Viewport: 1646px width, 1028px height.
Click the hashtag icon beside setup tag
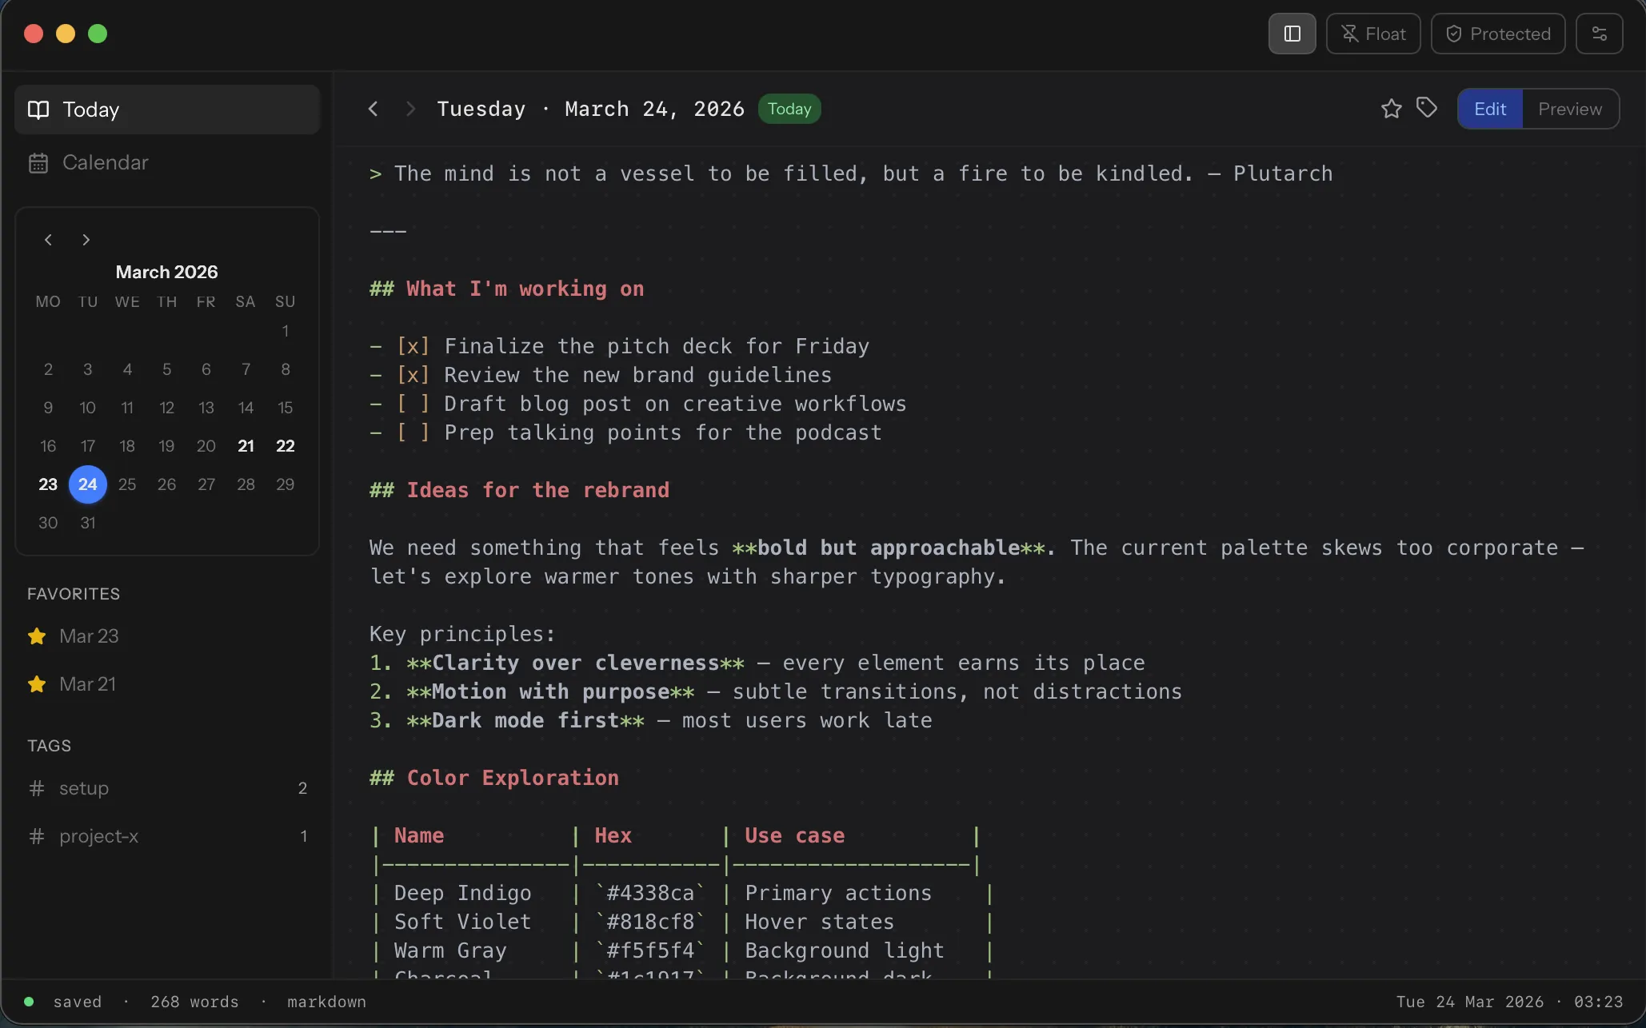(x=37, y=788)
